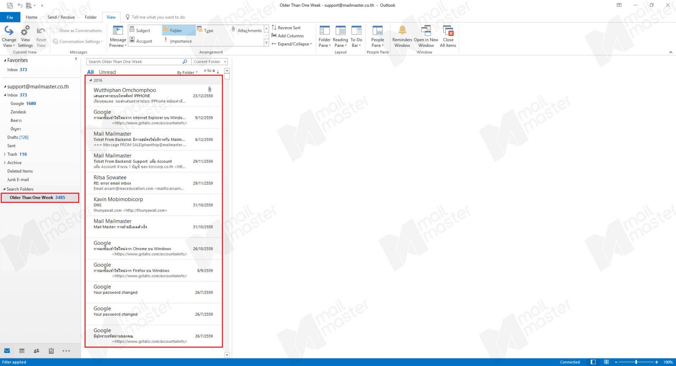Image resolution: width=676 pixels, height=366 pixels.
Task: Switch to Normal view in status bar
Action: point(593,362)
